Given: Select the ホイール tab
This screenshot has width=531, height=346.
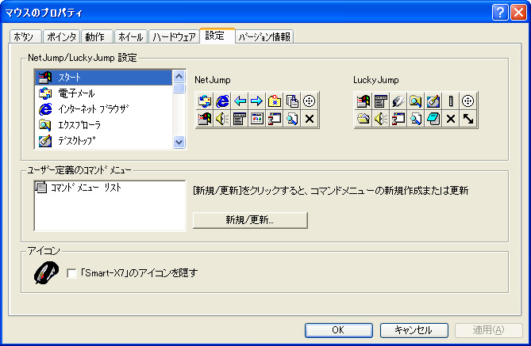Looking at the screenshot, I should [x=131, y=36].
